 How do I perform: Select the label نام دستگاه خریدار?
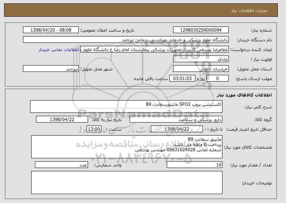(254, 40)
